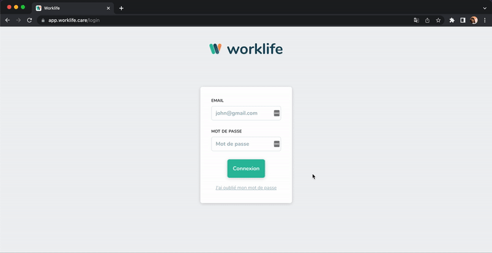
Task: Click the share page icon
Action: 427,20
